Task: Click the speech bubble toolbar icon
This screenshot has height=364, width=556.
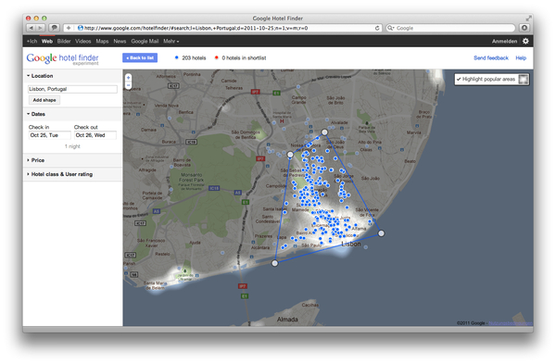Action: (x=54, y=28)
